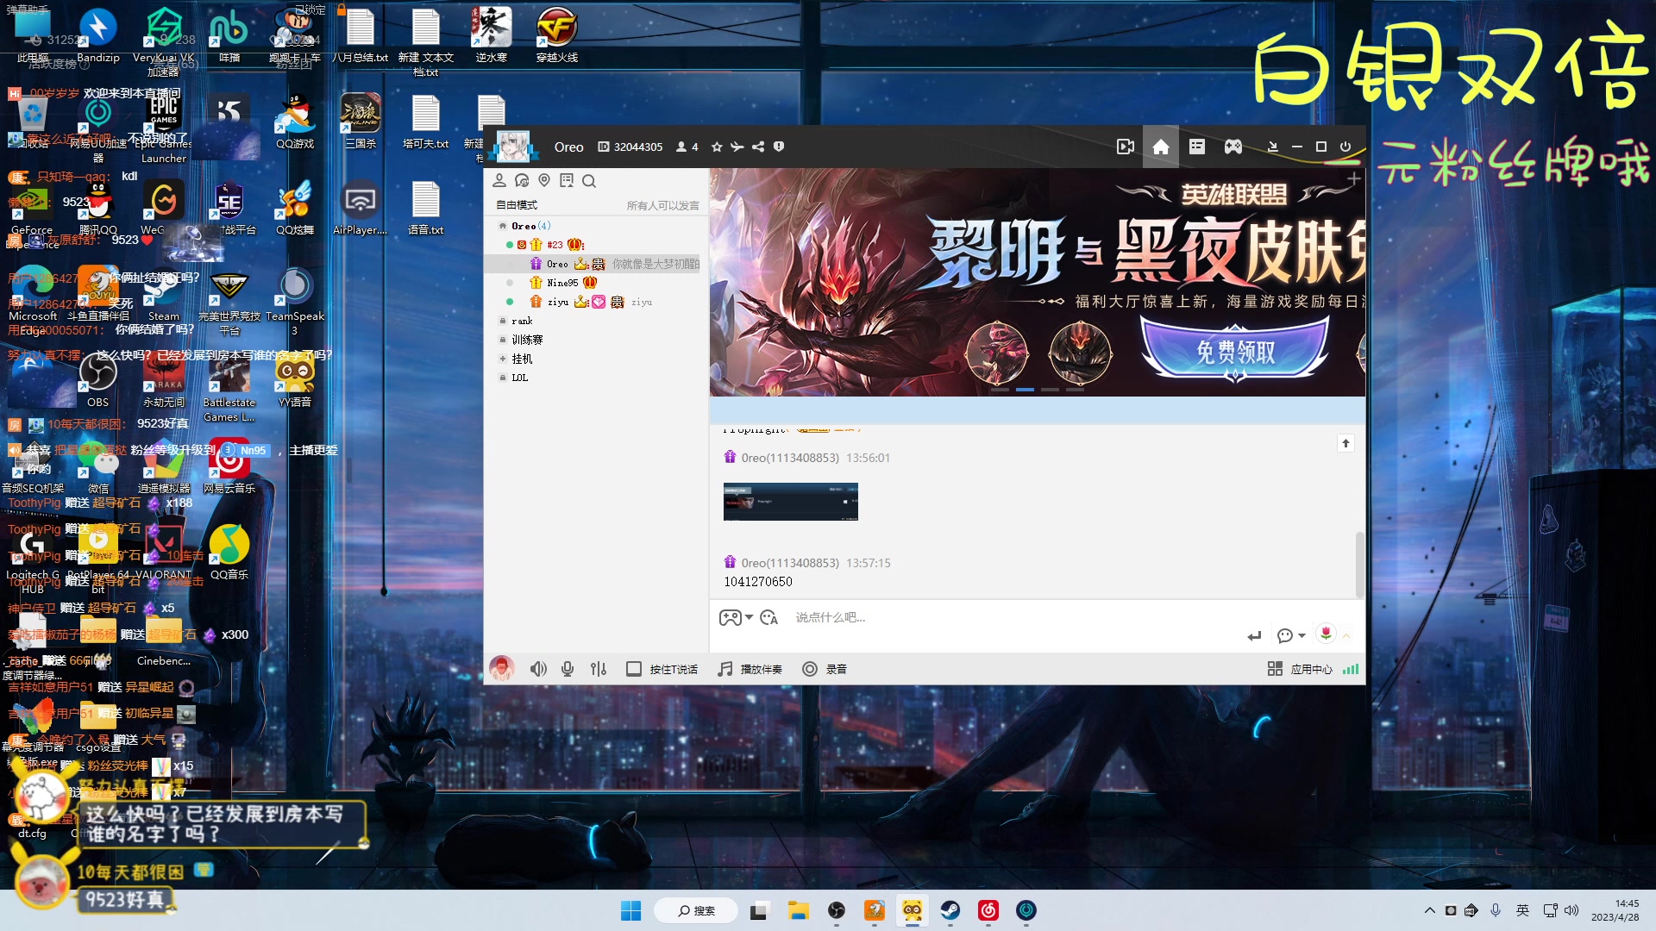Open the channel notice board icon
The image size is (1656, 931).
click(567, 180)
